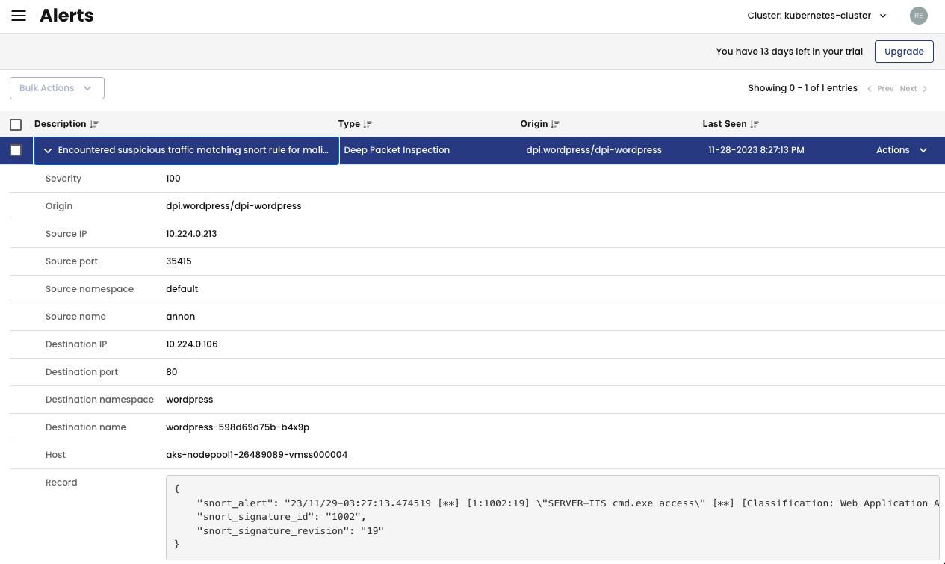Click Host value aks-nodepool1-26489089-vmss000004
The image size is (945, 564).
tap(256, 455)
